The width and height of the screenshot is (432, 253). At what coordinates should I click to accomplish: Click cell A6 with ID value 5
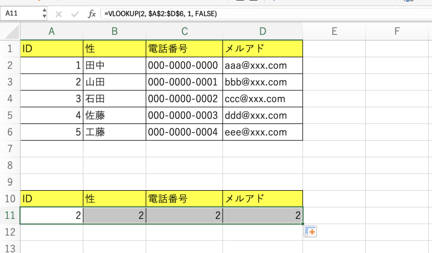pyautogui.click(x=52, y=132)
